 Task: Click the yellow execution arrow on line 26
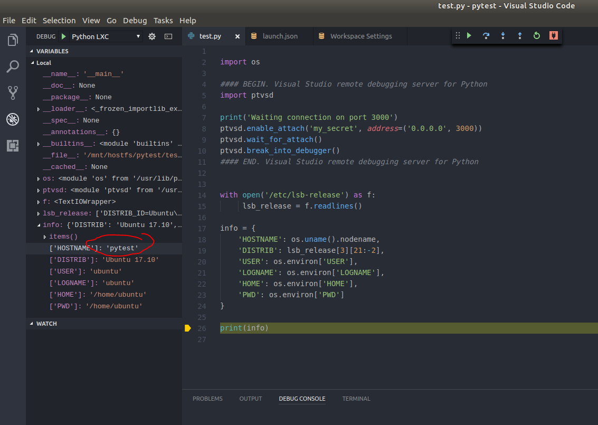pos(188,328)
